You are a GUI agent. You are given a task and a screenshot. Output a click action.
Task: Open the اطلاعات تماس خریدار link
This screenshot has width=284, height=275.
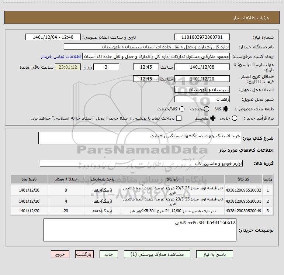[x=61, y=56]
